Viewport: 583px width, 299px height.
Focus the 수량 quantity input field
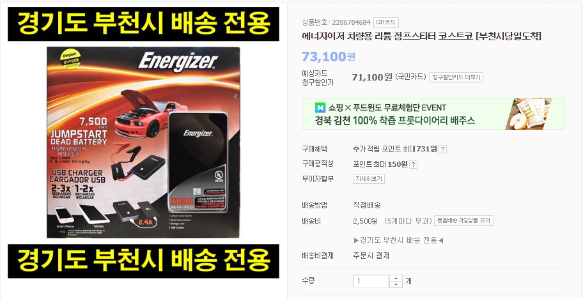(371, 281)
